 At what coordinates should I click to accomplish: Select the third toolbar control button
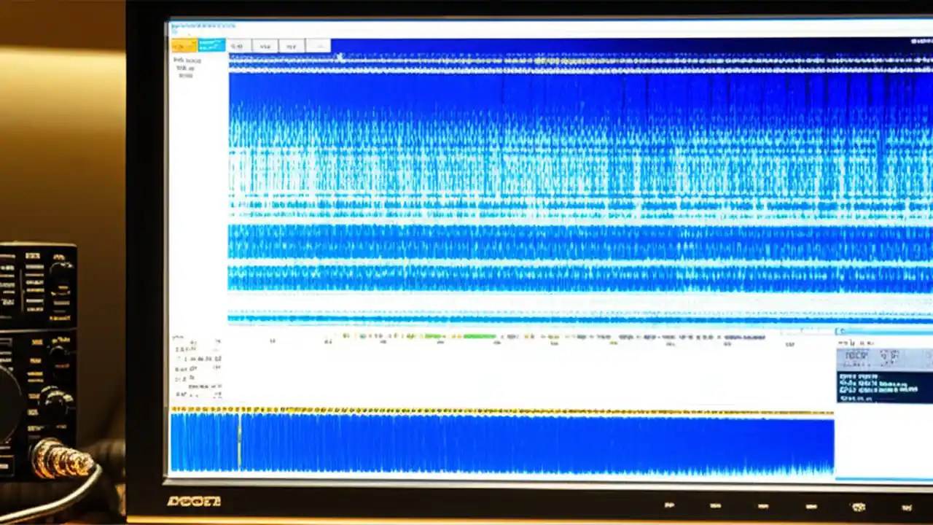point(291,46)
